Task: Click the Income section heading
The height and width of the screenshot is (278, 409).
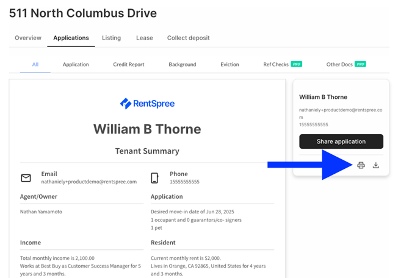Action: tap(31, 243)
